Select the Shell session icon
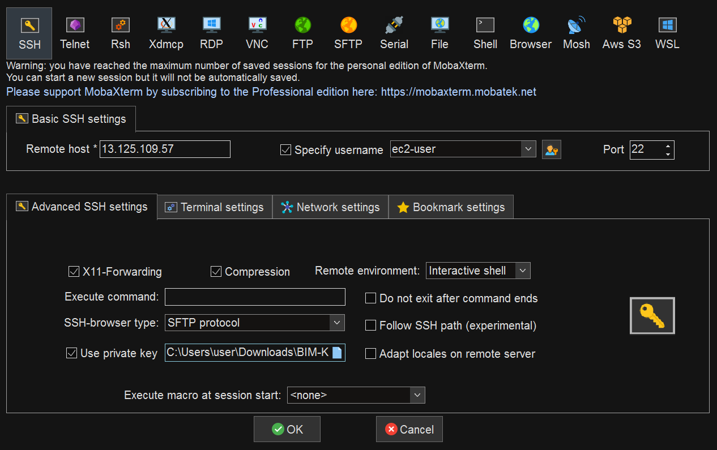Screen dimensions: 717x450 [485, 33]
